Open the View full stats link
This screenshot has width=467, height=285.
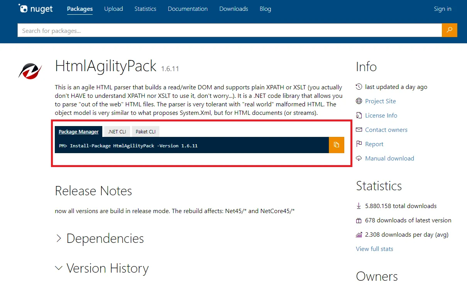(x=375, y=249)
